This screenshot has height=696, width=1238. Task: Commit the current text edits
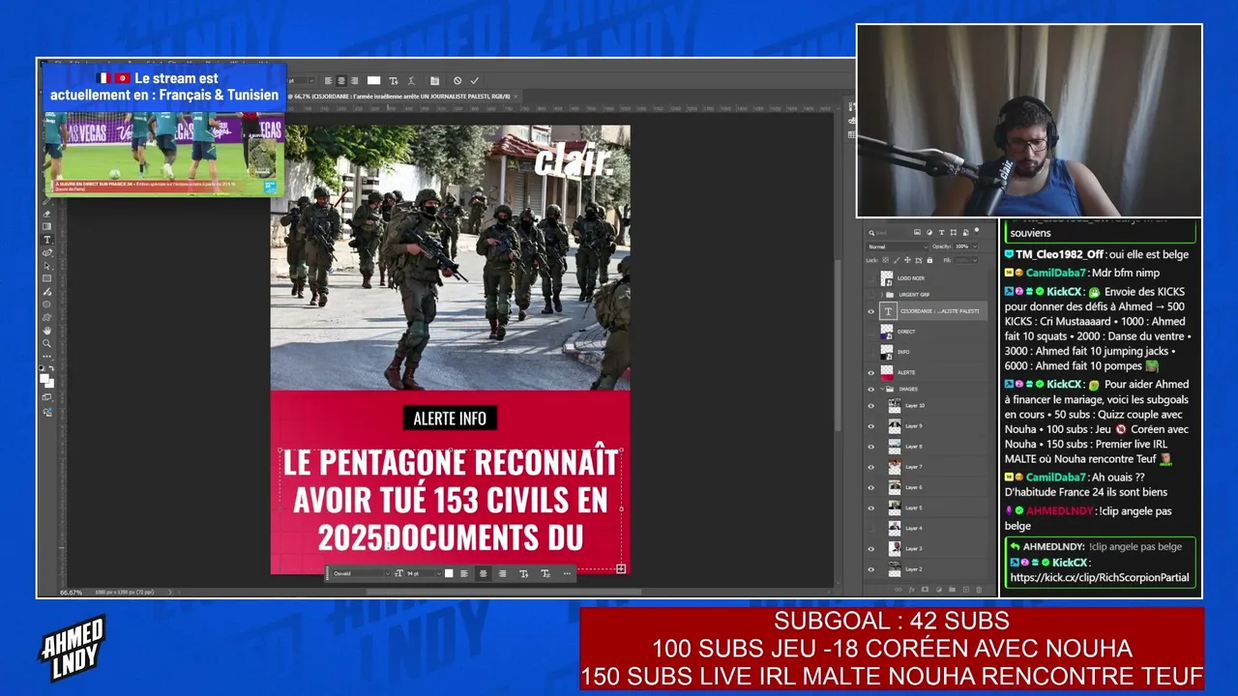click(474, 81)
